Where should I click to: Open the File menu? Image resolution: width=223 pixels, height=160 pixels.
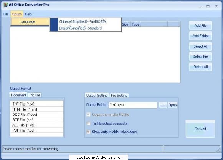[x=6, y=14]
